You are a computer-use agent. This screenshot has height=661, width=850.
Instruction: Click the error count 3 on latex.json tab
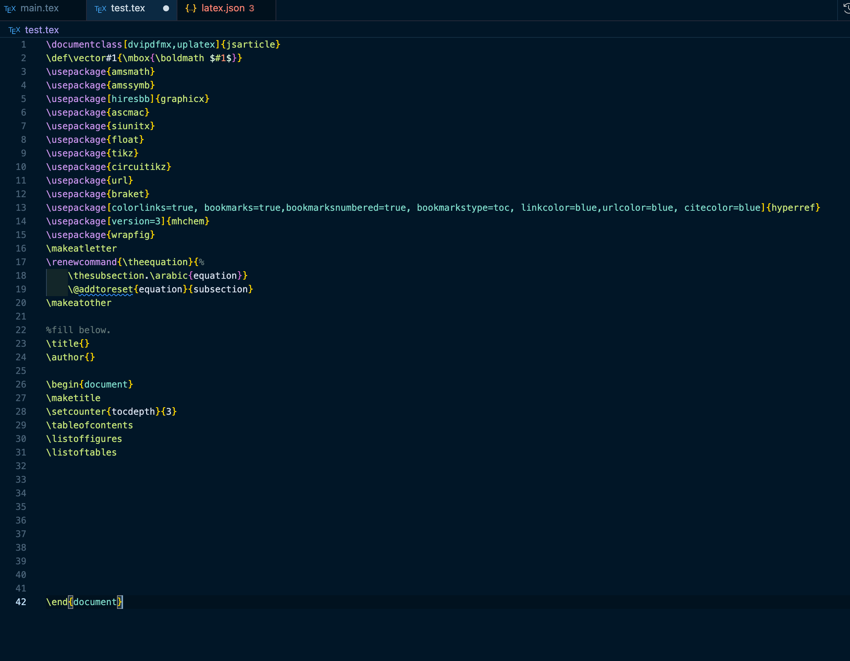click(251, 8)
